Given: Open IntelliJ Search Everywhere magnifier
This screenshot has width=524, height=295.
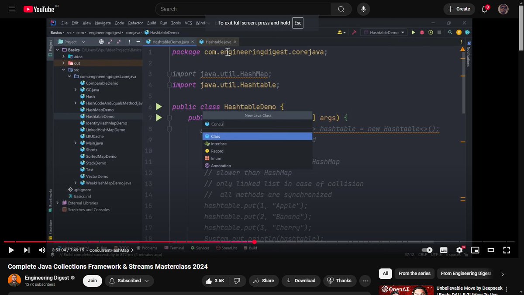Looking at the screenshot, I should [449, 32].
